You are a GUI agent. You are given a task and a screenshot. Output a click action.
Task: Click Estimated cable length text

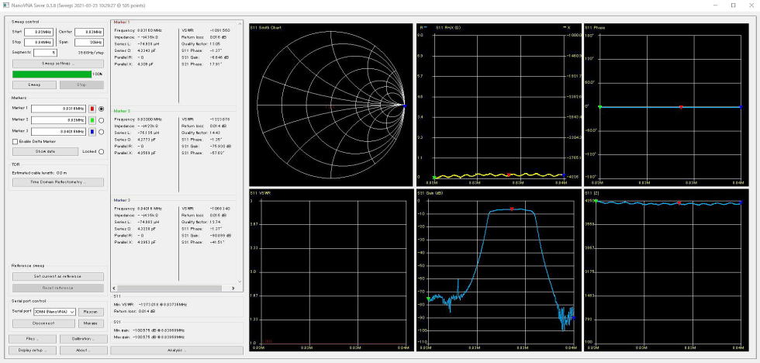(x=40, y=172)
